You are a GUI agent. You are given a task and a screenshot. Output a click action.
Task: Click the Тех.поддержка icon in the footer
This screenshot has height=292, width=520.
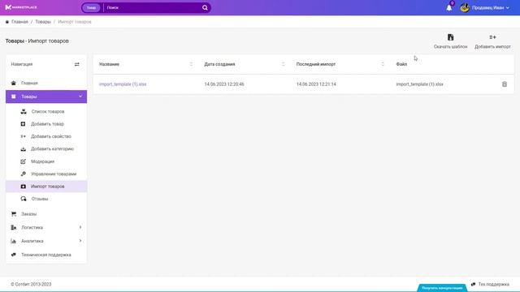point(473,285)
